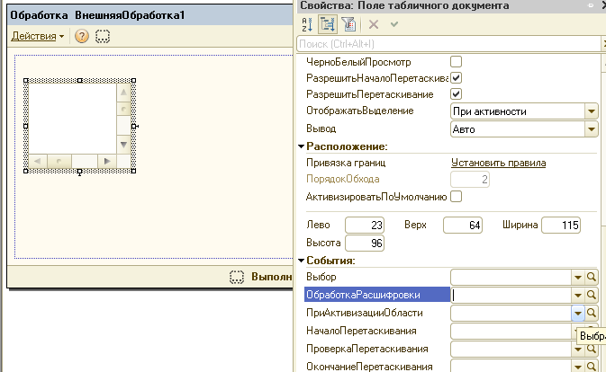Screen dimensions: 606x372
Task: Open the Вывод dropdown set to Авто
Action: [x=591, y=129]
